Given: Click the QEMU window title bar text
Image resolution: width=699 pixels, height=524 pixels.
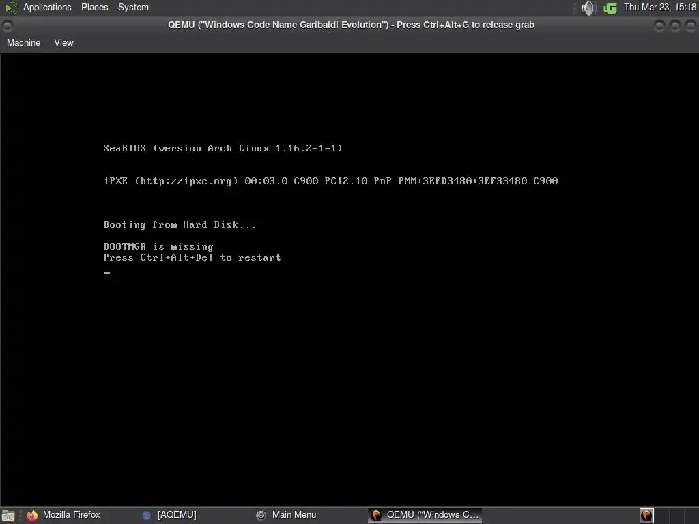Looking at the screenshot, I should (351, 25).
